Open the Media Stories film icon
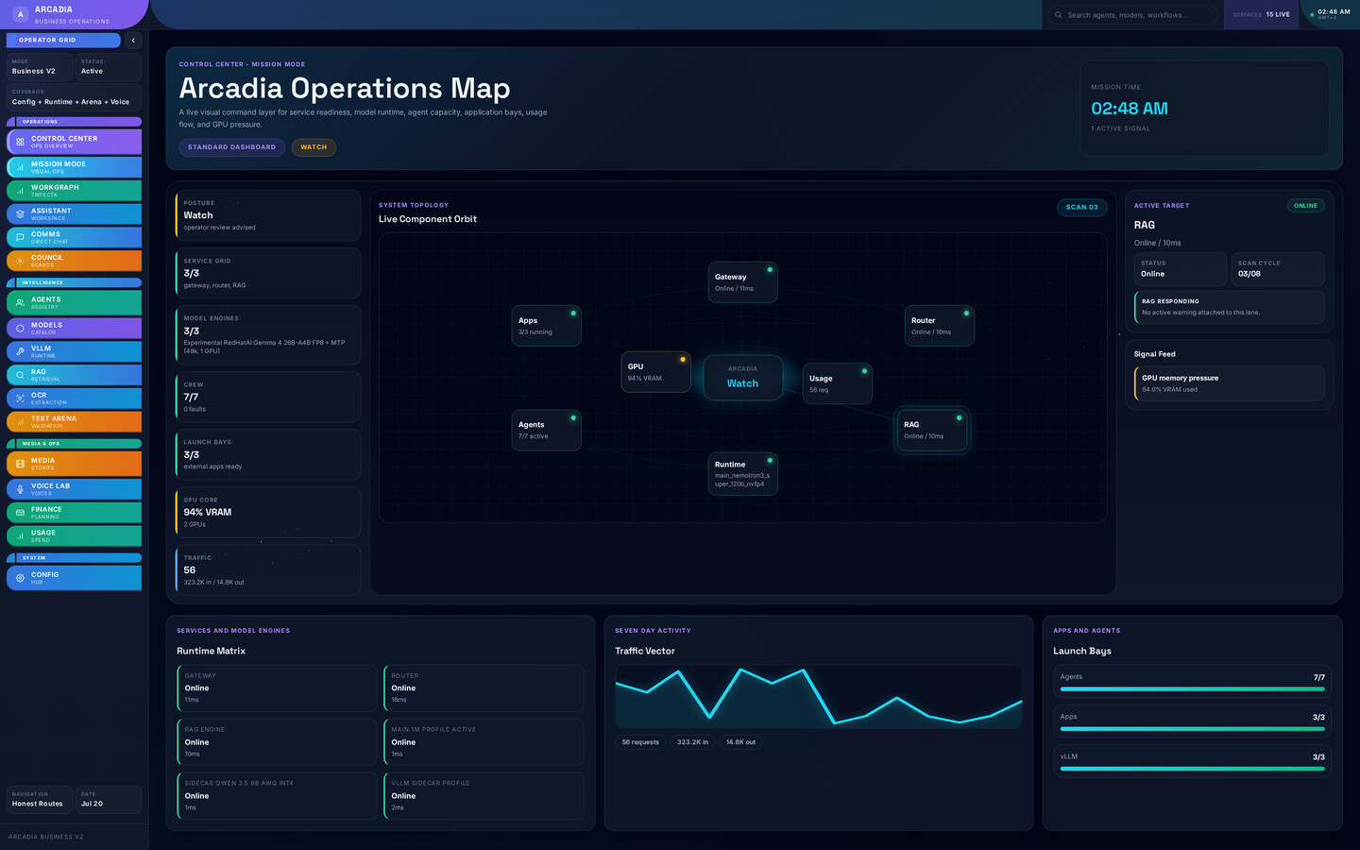Viewport: 1360px width, 850px height. [20, 464]
